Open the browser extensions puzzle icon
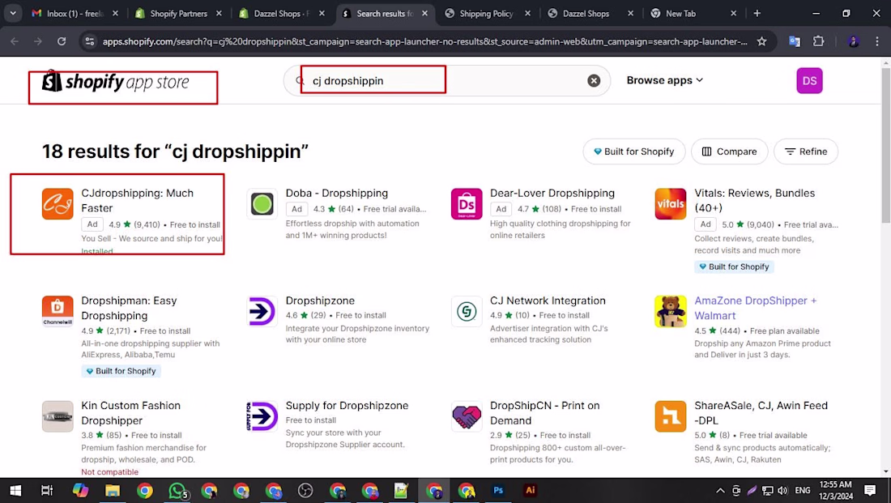891x503 pixels. tap(818, 41)
